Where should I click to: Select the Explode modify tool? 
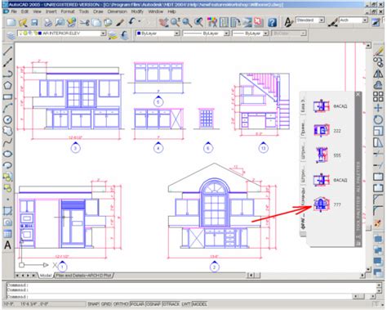[x=378, y=223]
